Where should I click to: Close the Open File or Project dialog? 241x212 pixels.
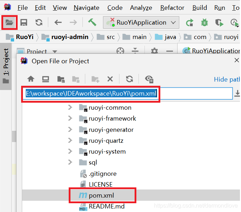tap(236, 60)
